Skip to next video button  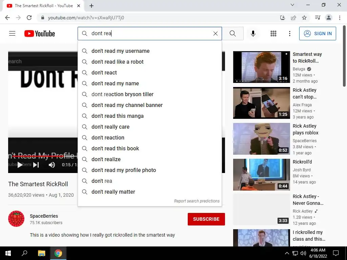pyautogui.click(x=36, y=165)
